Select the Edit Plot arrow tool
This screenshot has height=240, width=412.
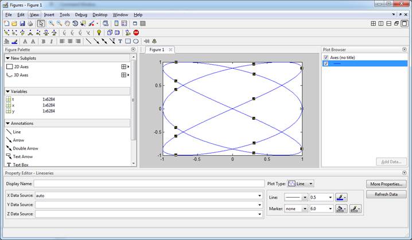41,23
